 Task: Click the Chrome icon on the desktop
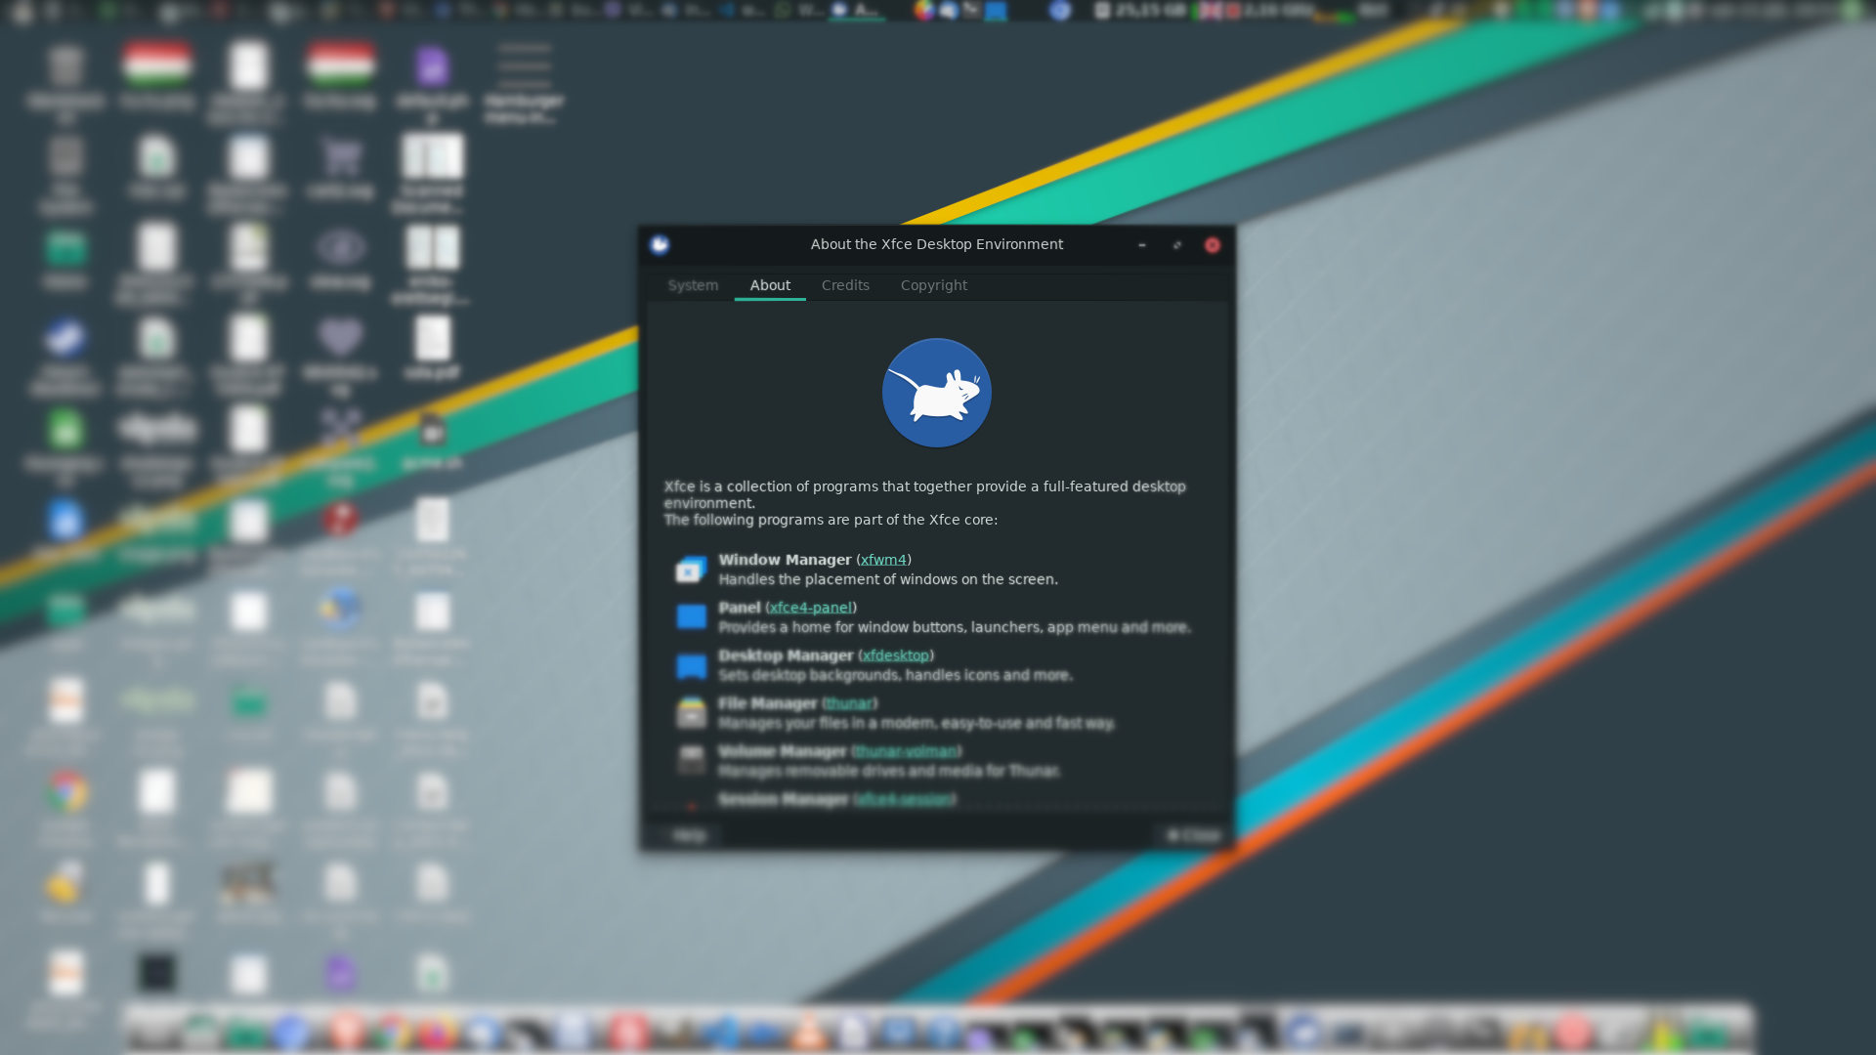point(65,792)
